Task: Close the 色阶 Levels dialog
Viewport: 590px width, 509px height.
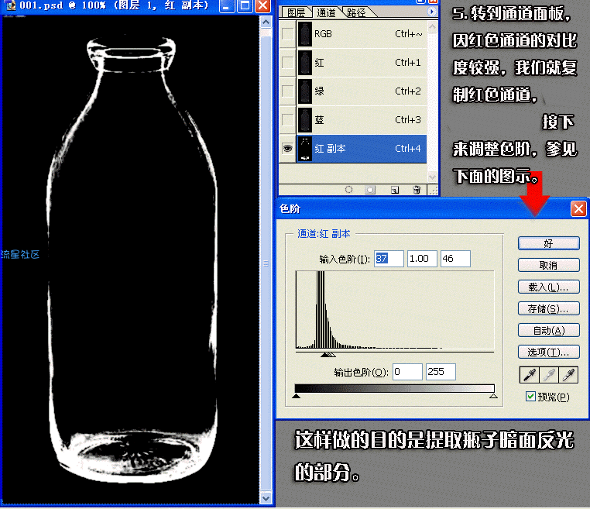Action: pos(578,208)
